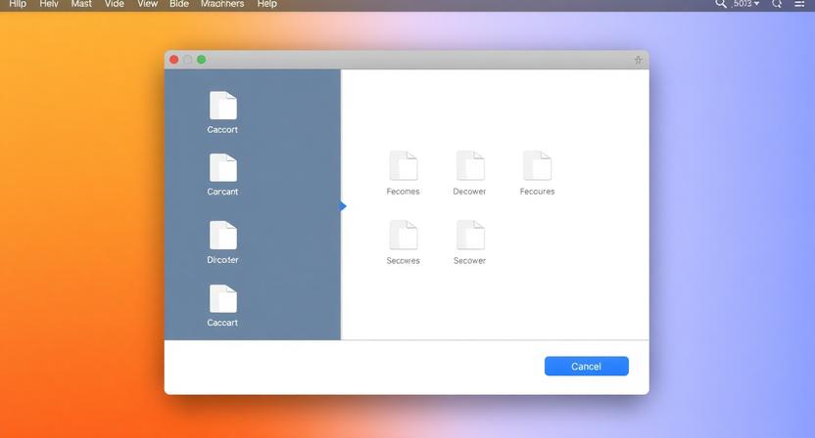
Task: Click the pin icon in title bar
Action: tap(638, 60)
